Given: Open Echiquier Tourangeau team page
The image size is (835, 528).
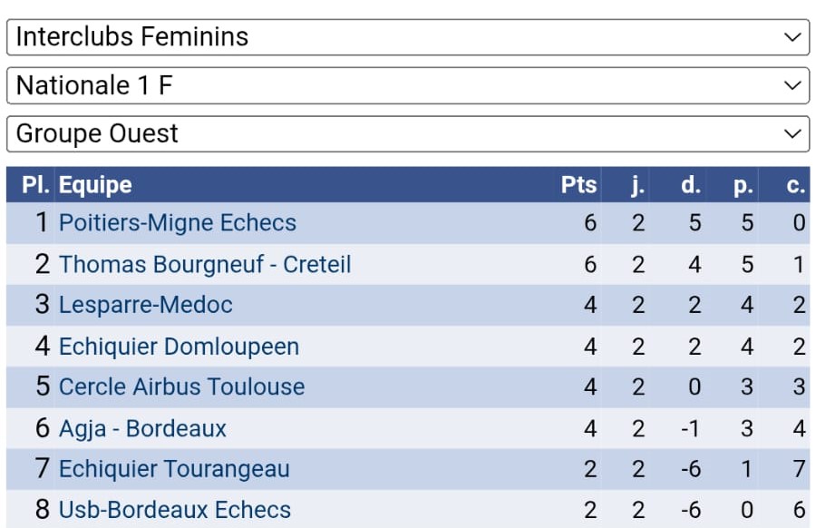Looking at the screenshot, I should point(174,469).
